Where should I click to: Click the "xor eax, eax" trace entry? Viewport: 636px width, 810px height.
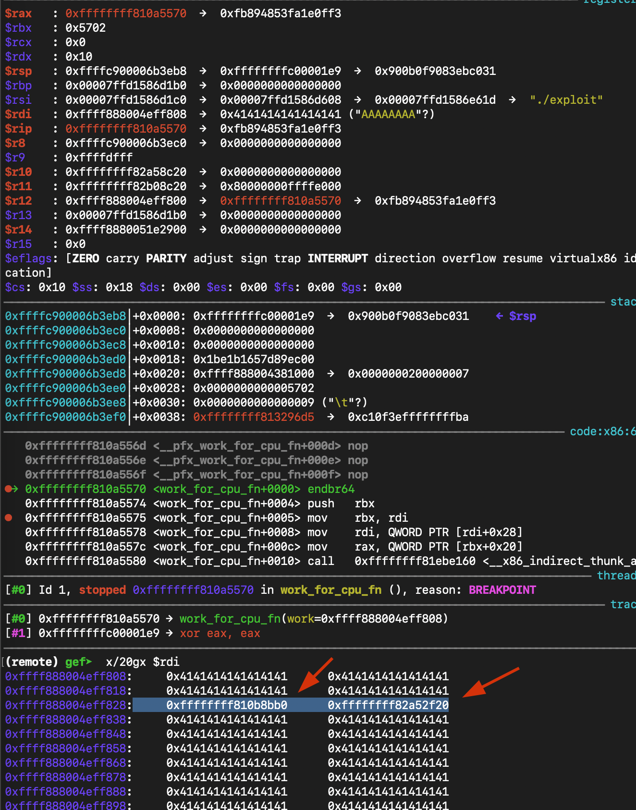pos(220,633)
